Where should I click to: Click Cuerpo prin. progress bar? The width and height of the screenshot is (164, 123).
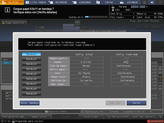[x=96, y=17]
